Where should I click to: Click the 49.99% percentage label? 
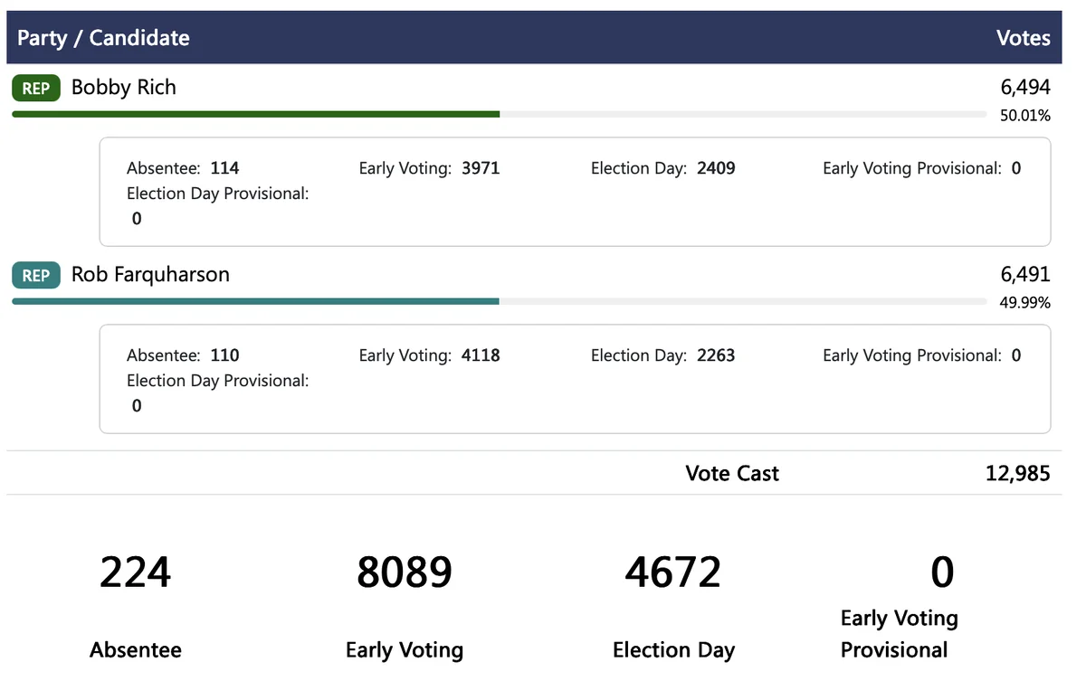click(x=1024, y=303)
